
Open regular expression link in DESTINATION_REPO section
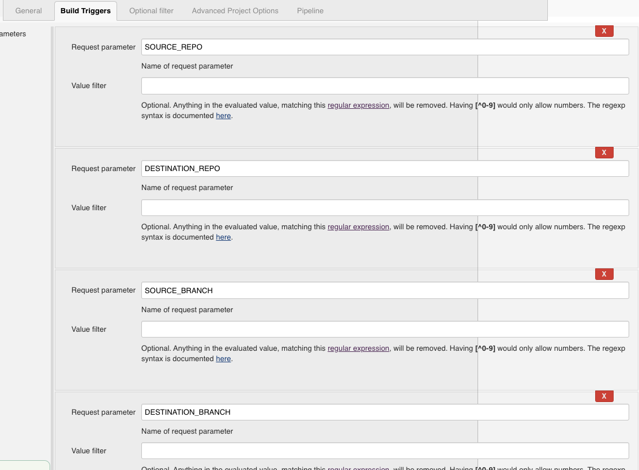pyautogui.click(x=358, y=227)
